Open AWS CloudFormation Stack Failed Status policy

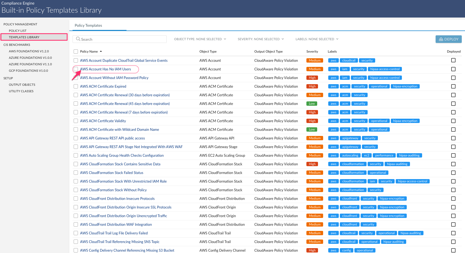point(111,173)
